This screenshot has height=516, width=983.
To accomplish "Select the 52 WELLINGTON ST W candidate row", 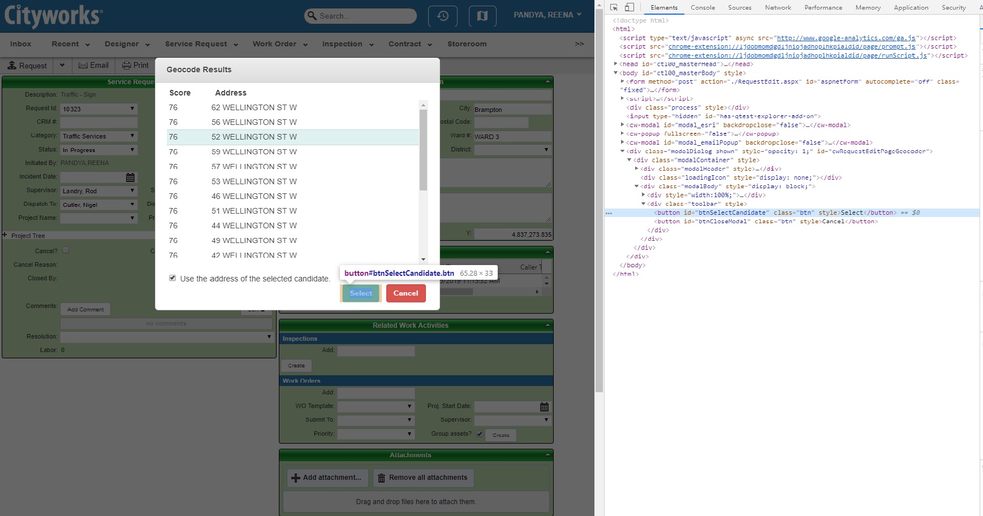I will click(253, 136).
